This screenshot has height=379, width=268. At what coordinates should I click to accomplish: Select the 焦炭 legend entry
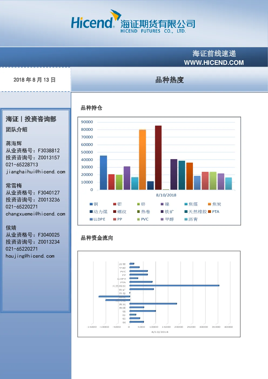tap(215, 204)
